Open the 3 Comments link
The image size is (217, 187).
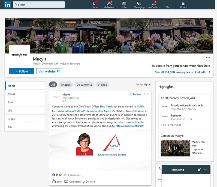click(x=74, y=175)
